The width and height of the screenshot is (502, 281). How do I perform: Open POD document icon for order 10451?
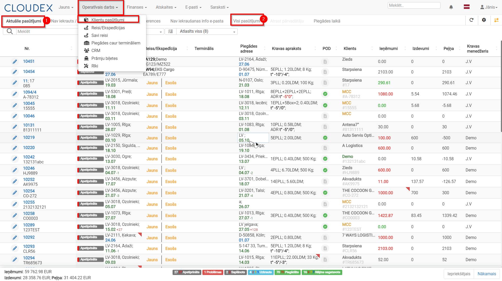click(325, 62)
